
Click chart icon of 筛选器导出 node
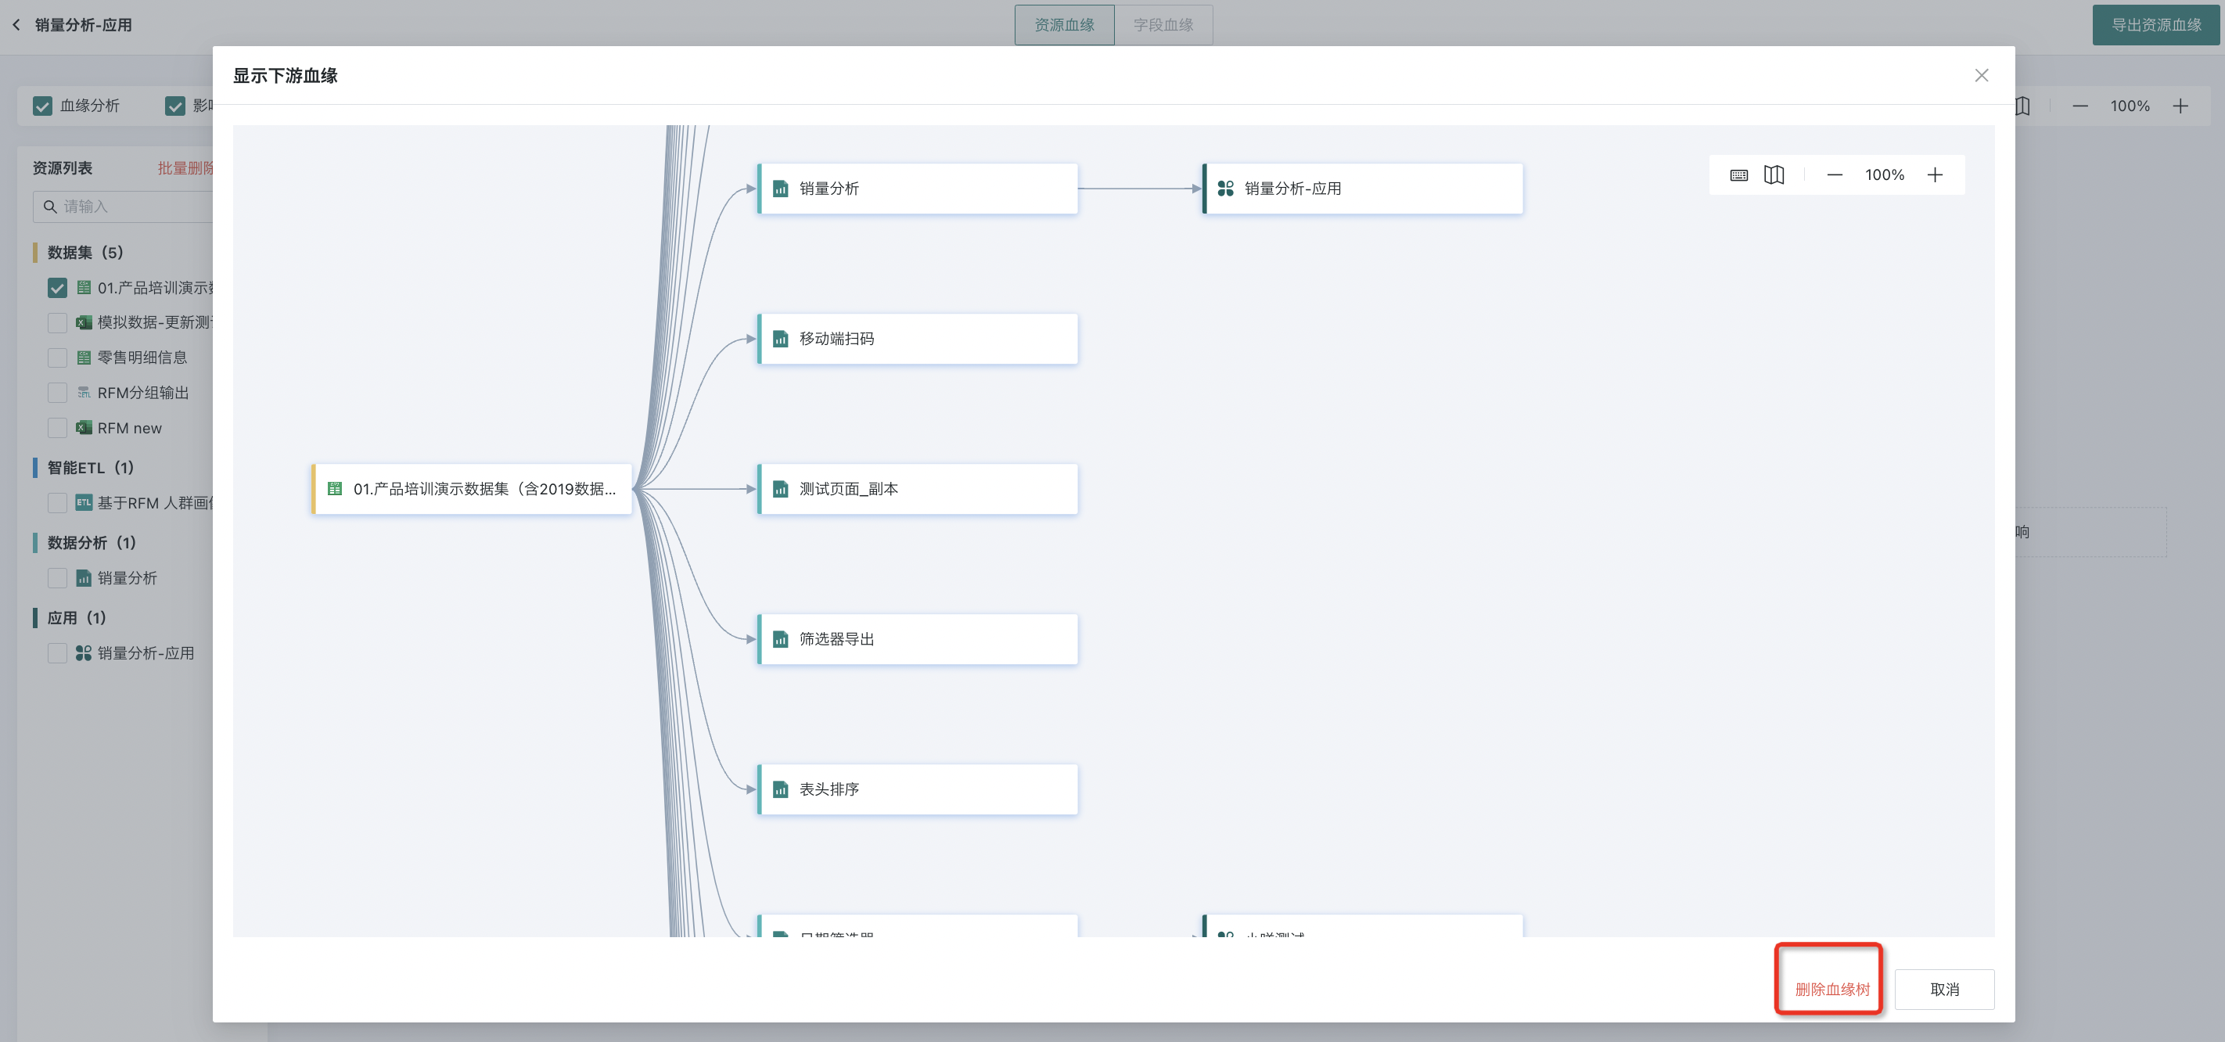(x=780, y=639)
